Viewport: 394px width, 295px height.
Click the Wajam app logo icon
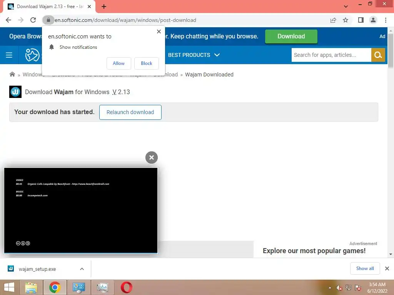click(x=15, y=92)
